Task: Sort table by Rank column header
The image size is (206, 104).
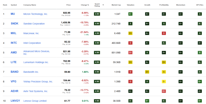Action: pyautogui.click(x=5, y=5)
